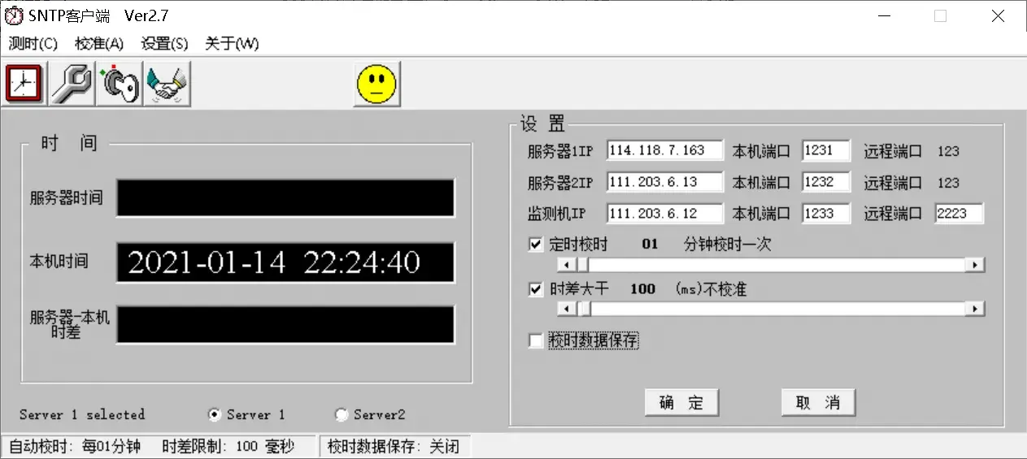Click the 分钟校时一次 label
Image resolution: width=1027 pixels, height=459 pixels.
727,245
